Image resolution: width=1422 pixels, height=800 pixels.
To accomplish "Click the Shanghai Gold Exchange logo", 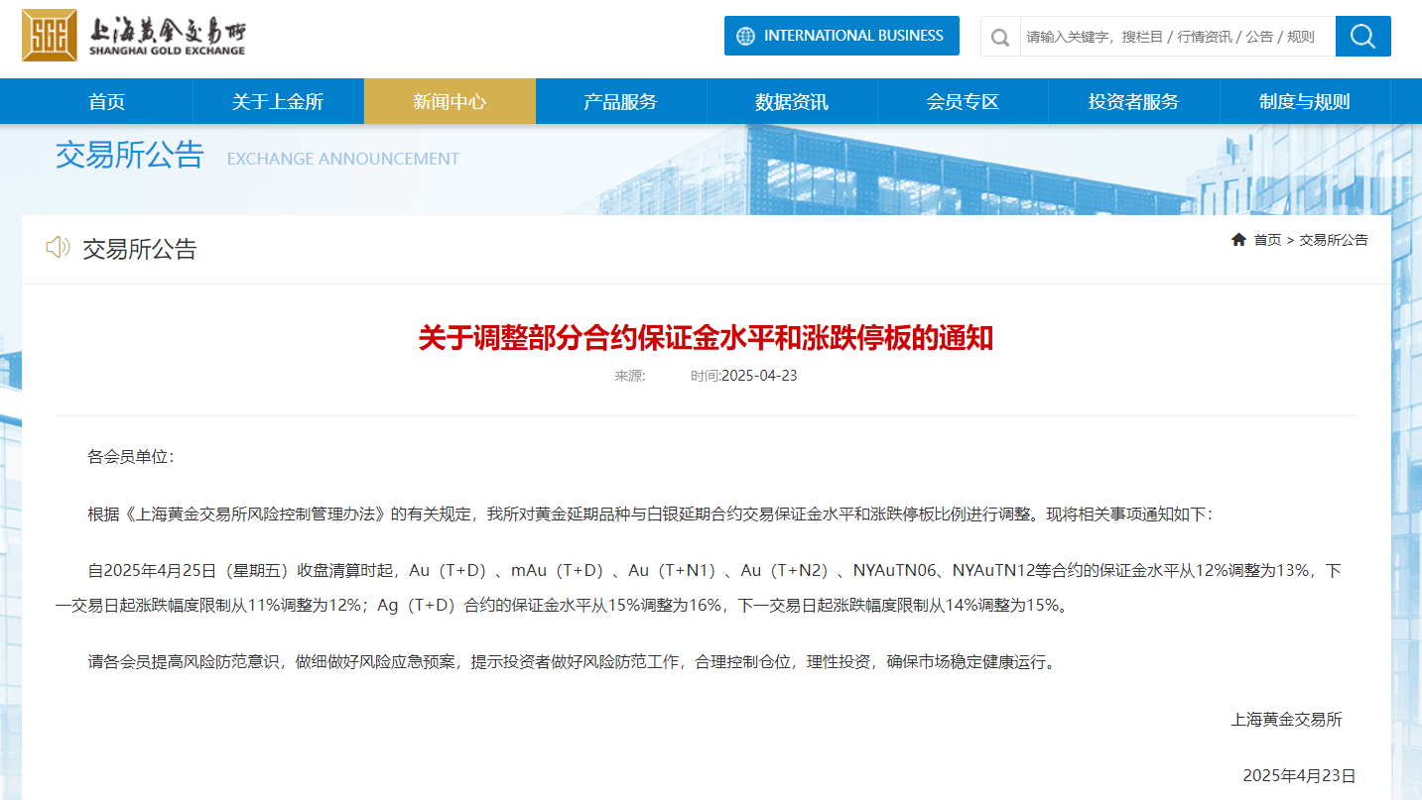I will click(x=134, y=36).
